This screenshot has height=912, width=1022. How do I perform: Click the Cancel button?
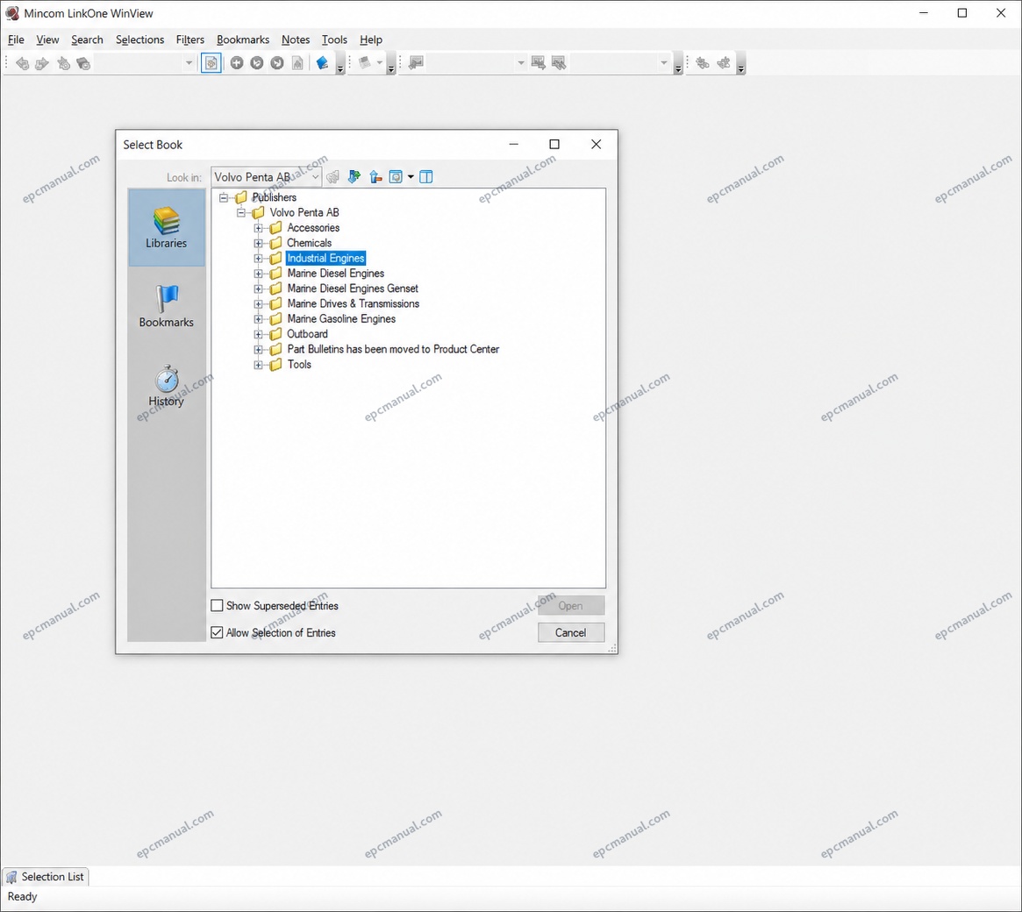[570, 632]
